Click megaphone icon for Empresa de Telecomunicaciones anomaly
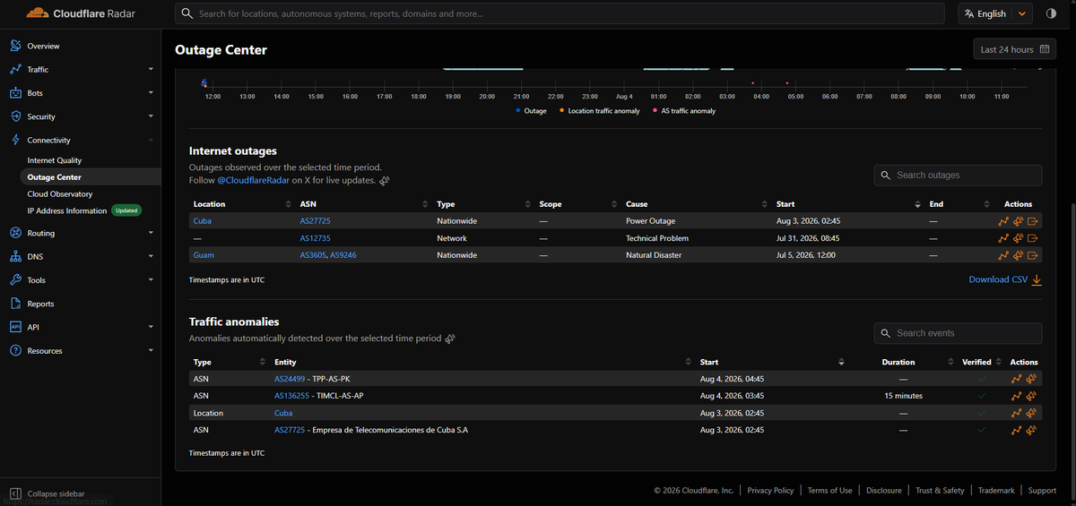This screenshot has width=1076, height=506. (x=1031, y=430)
